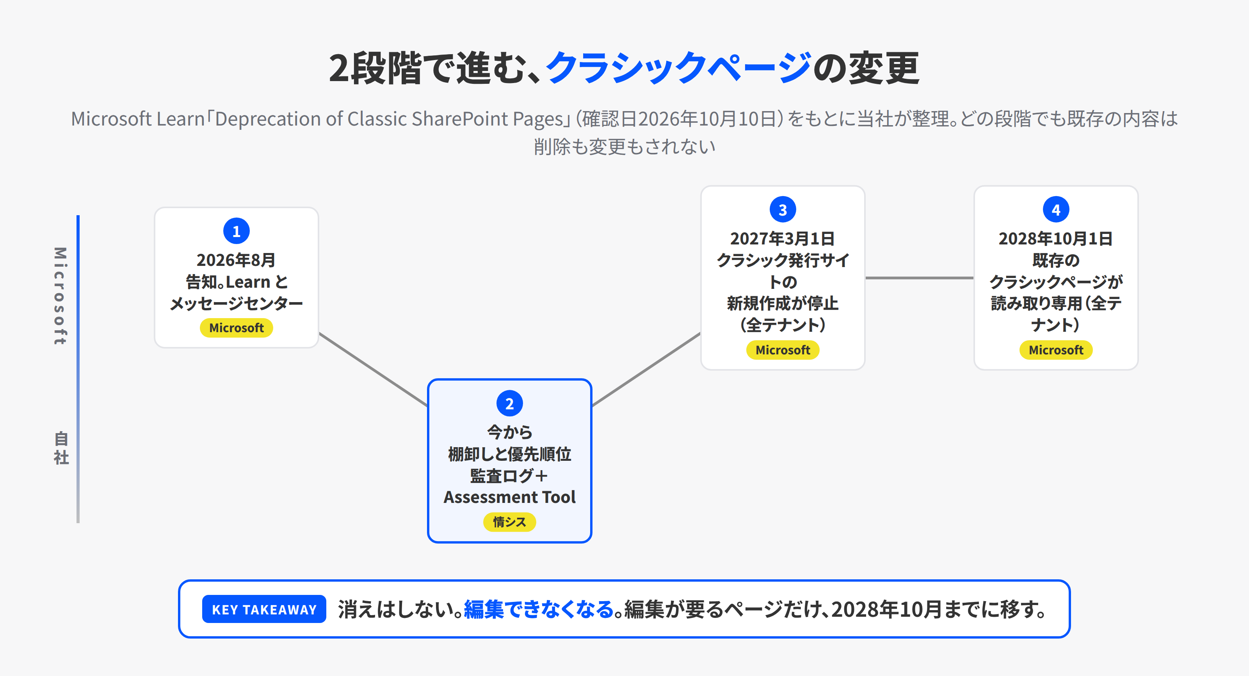The height and width of the screenshot is (676, 1249).
Task: Click the text Assessment Tool
Action: 510,497
